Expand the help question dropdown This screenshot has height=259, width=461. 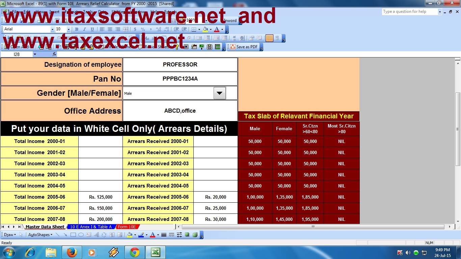440,12
